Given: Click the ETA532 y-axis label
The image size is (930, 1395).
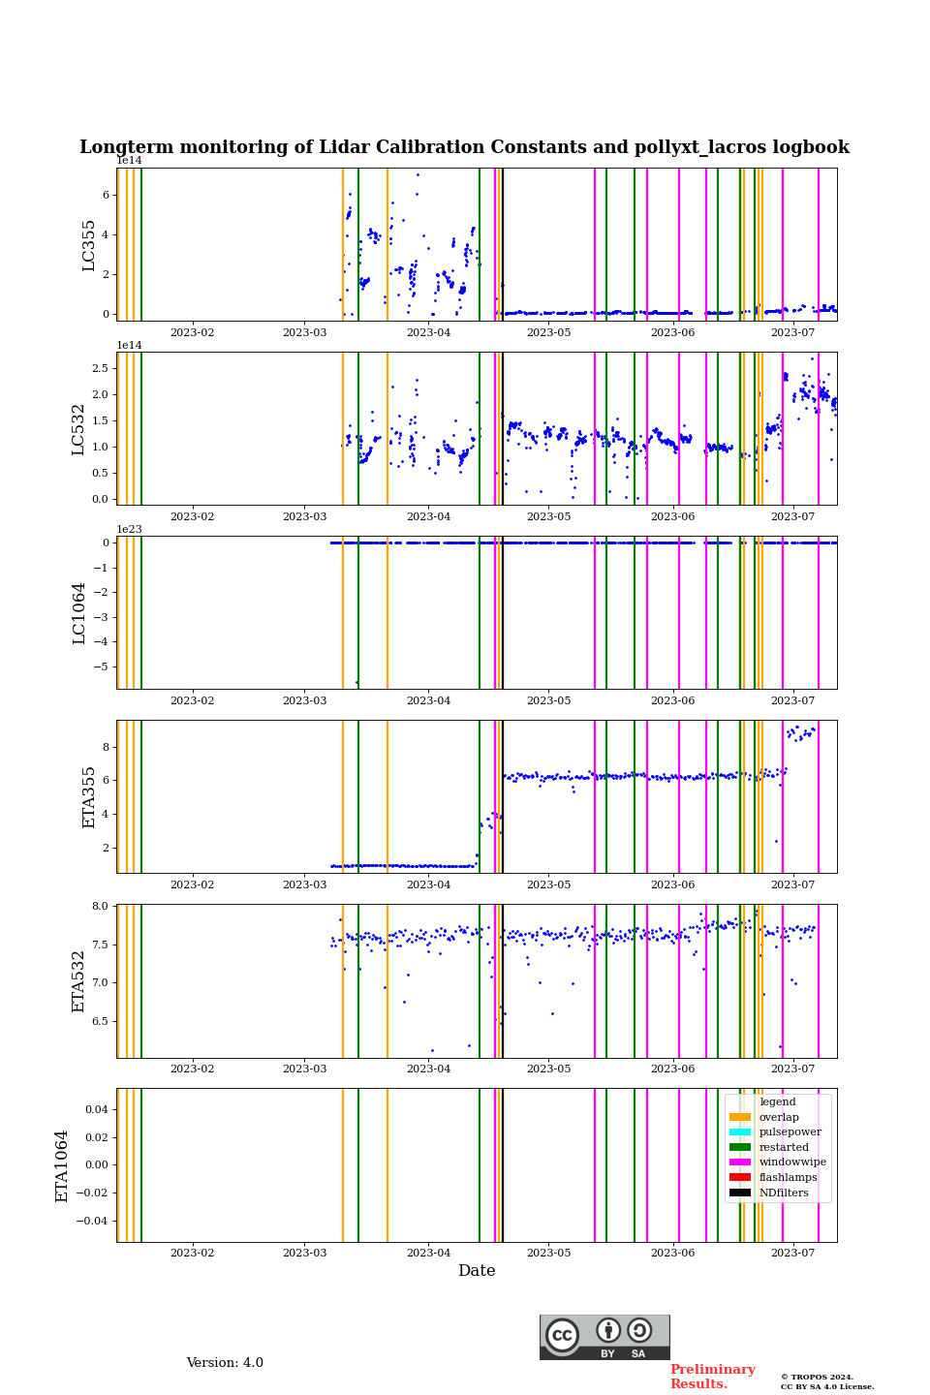Looking at the screenshot, I should coord(79,981).
